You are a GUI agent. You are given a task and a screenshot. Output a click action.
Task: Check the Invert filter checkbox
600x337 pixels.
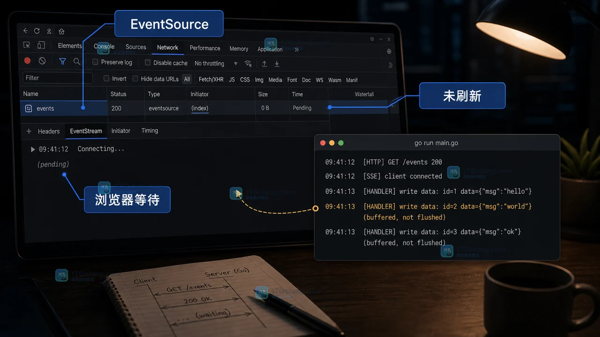coord(106,79)
